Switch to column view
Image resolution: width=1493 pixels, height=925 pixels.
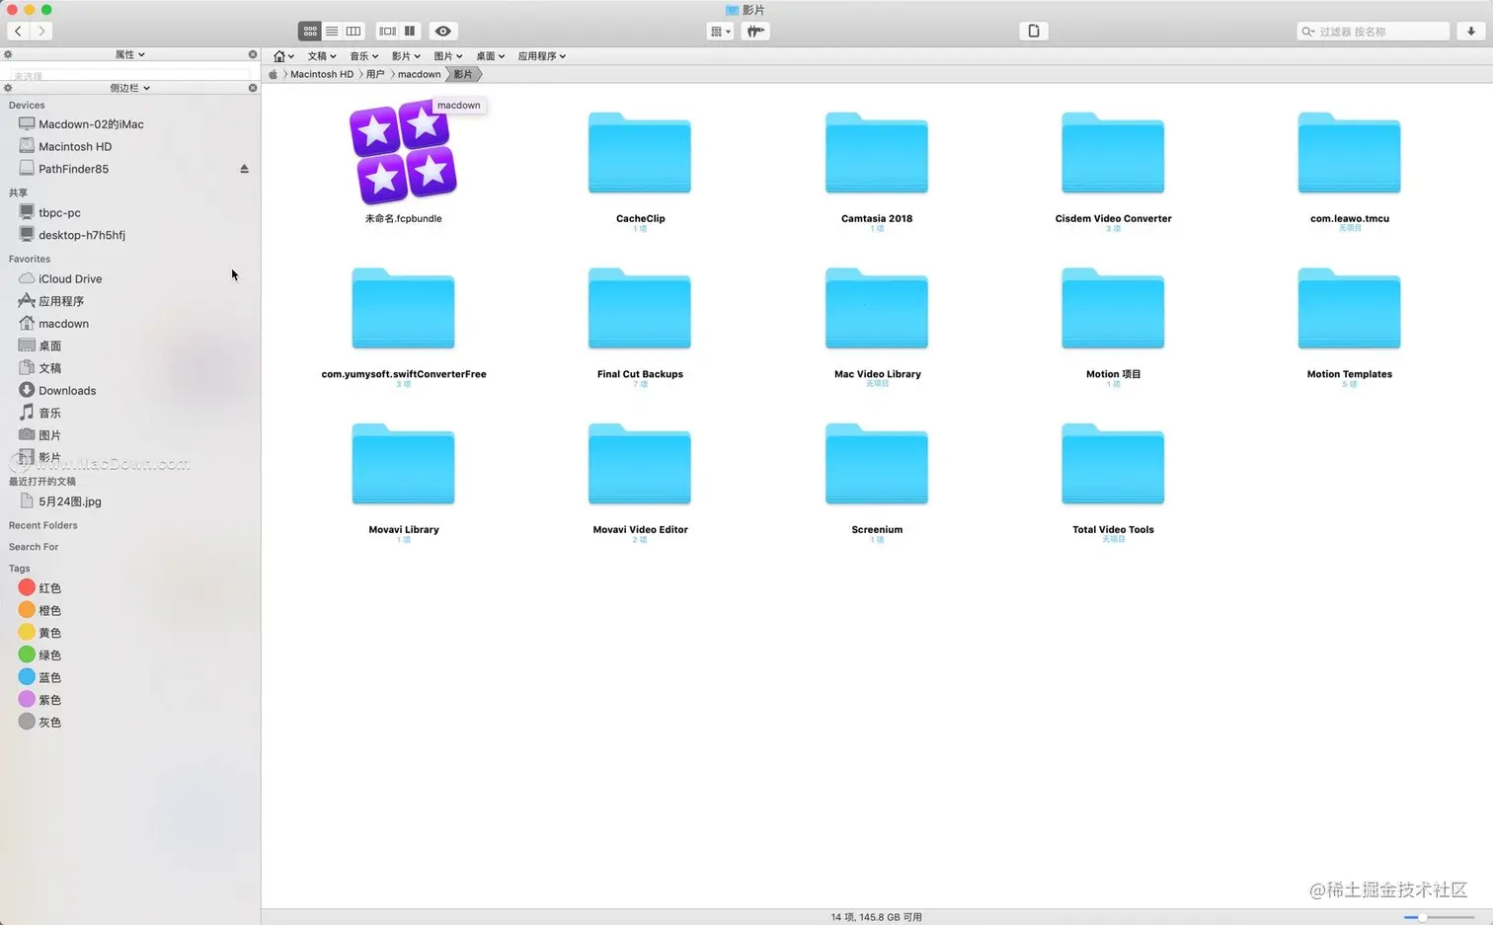click(x=354, y=32)
